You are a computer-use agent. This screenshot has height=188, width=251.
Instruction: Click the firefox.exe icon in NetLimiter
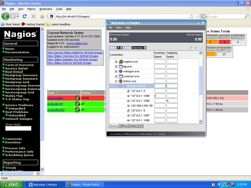[121, 81]
